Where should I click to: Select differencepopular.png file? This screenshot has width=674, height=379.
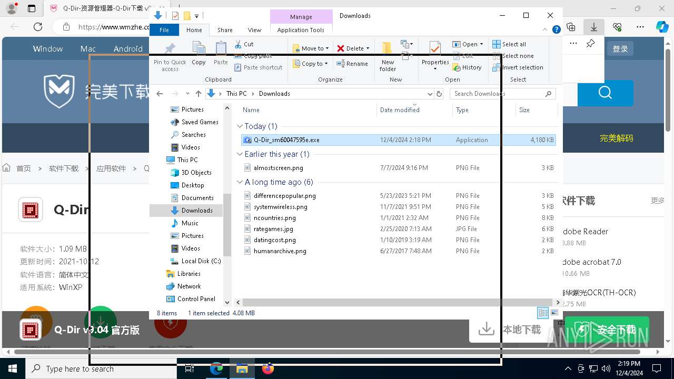(x=398, y=196)
